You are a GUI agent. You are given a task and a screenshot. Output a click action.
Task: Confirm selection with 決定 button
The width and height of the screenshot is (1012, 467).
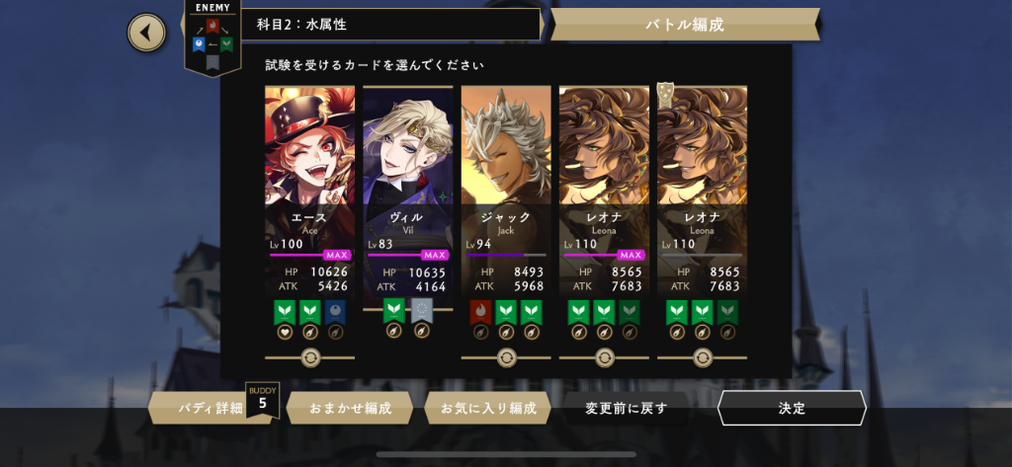click(792, 409)
